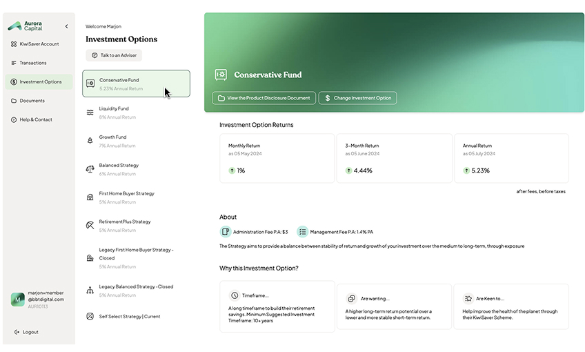Select the Conservative Fund list item
Viewport: 585px width, 352px height.
136,84
